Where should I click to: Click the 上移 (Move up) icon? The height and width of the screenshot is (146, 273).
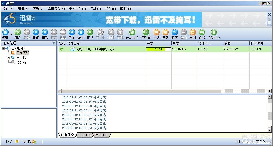[111, 32]
